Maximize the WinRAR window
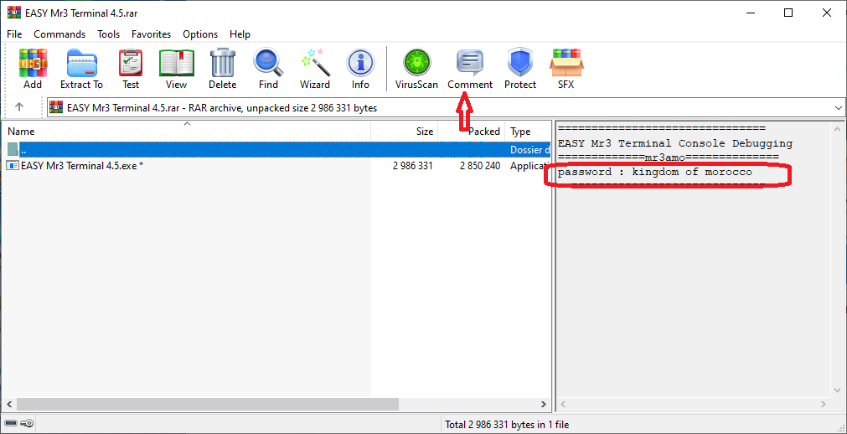 coord(788,13)
